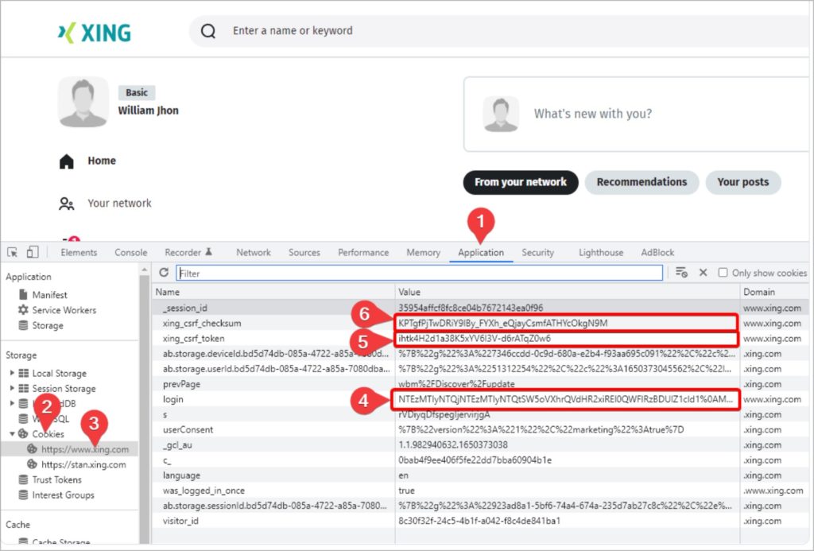
Task: Go to Home in the sidebar
Action: (102, 161)
